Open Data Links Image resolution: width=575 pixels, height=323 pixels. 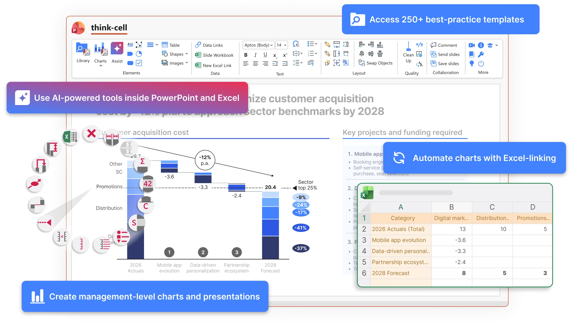pyautogui.click(x=209, y=45)
